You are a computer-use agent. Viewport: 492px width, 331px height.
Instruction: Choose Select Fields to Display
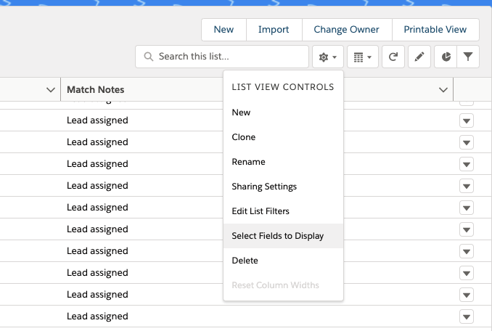pyautogui.click(x=283, y=236)
